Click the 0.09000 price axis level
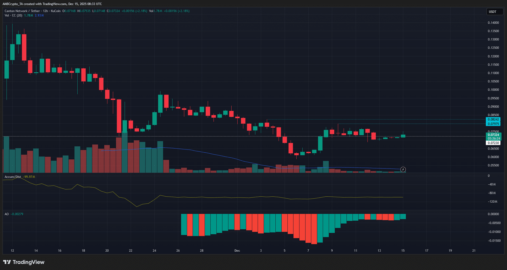This screenshot has width=507, height=270. [x=493, y=107]
